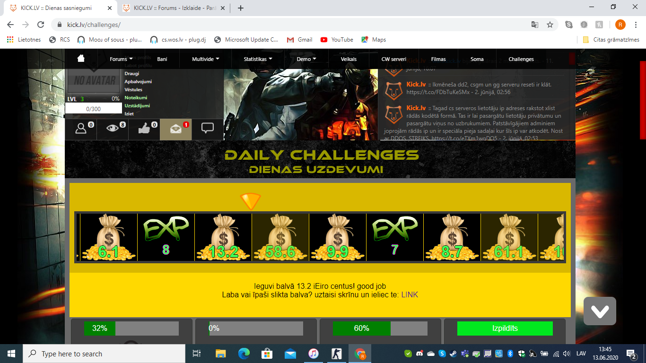Open the Honey extension icon
The height and width of the screenshot is (363, 646).
click(599, 25)
